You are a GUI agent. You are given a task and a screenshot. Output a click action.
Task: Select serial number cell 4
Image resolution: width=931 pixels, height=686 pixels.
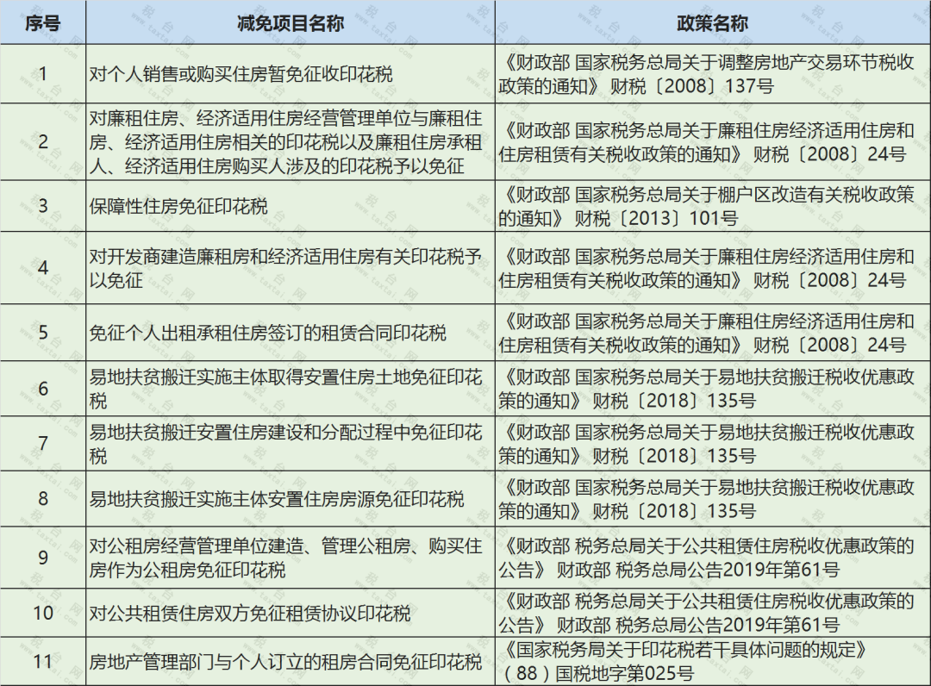(43, 268)
